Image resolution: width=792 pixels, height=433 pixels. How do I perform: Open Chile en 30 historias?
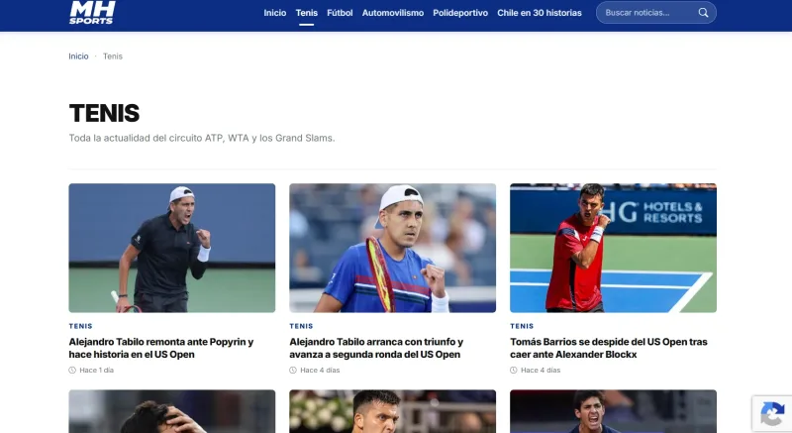click(x=540, y=13)
